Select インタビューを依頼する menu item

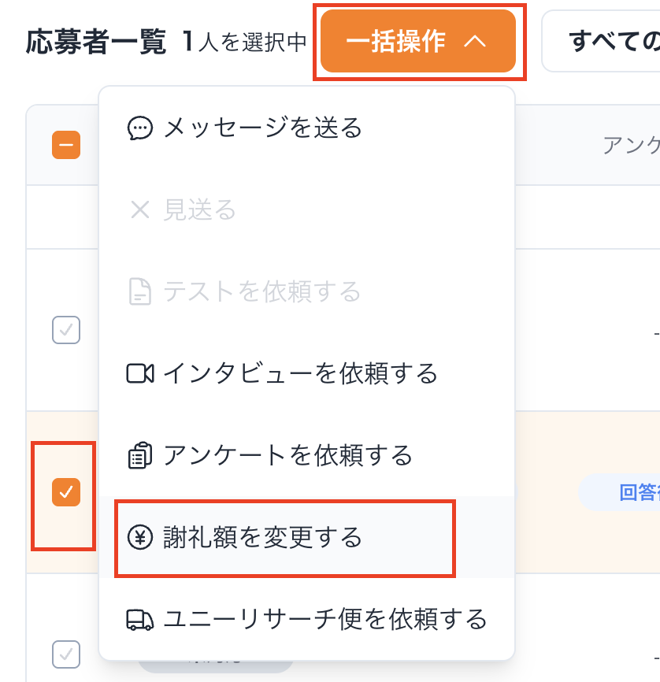[x=300, y=374]
